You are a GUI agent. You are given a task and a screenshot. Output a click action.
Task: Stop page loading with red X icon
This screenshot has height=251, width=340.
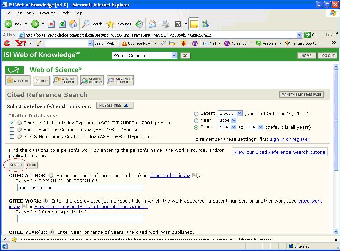51,24
